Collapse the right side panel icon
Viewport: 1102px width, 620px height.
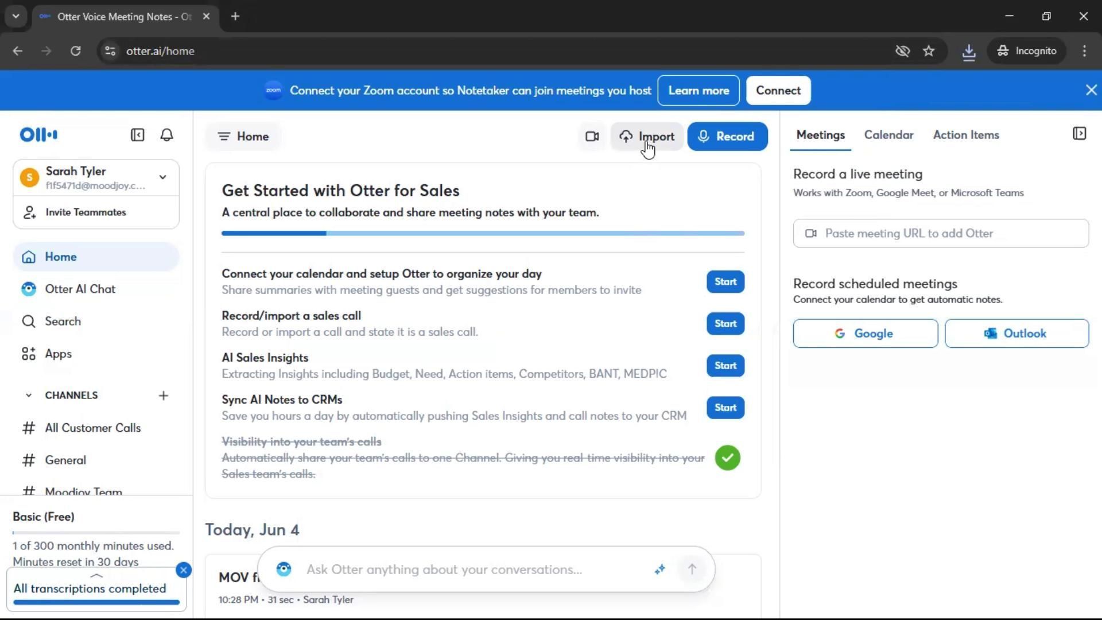[1079, 134]
